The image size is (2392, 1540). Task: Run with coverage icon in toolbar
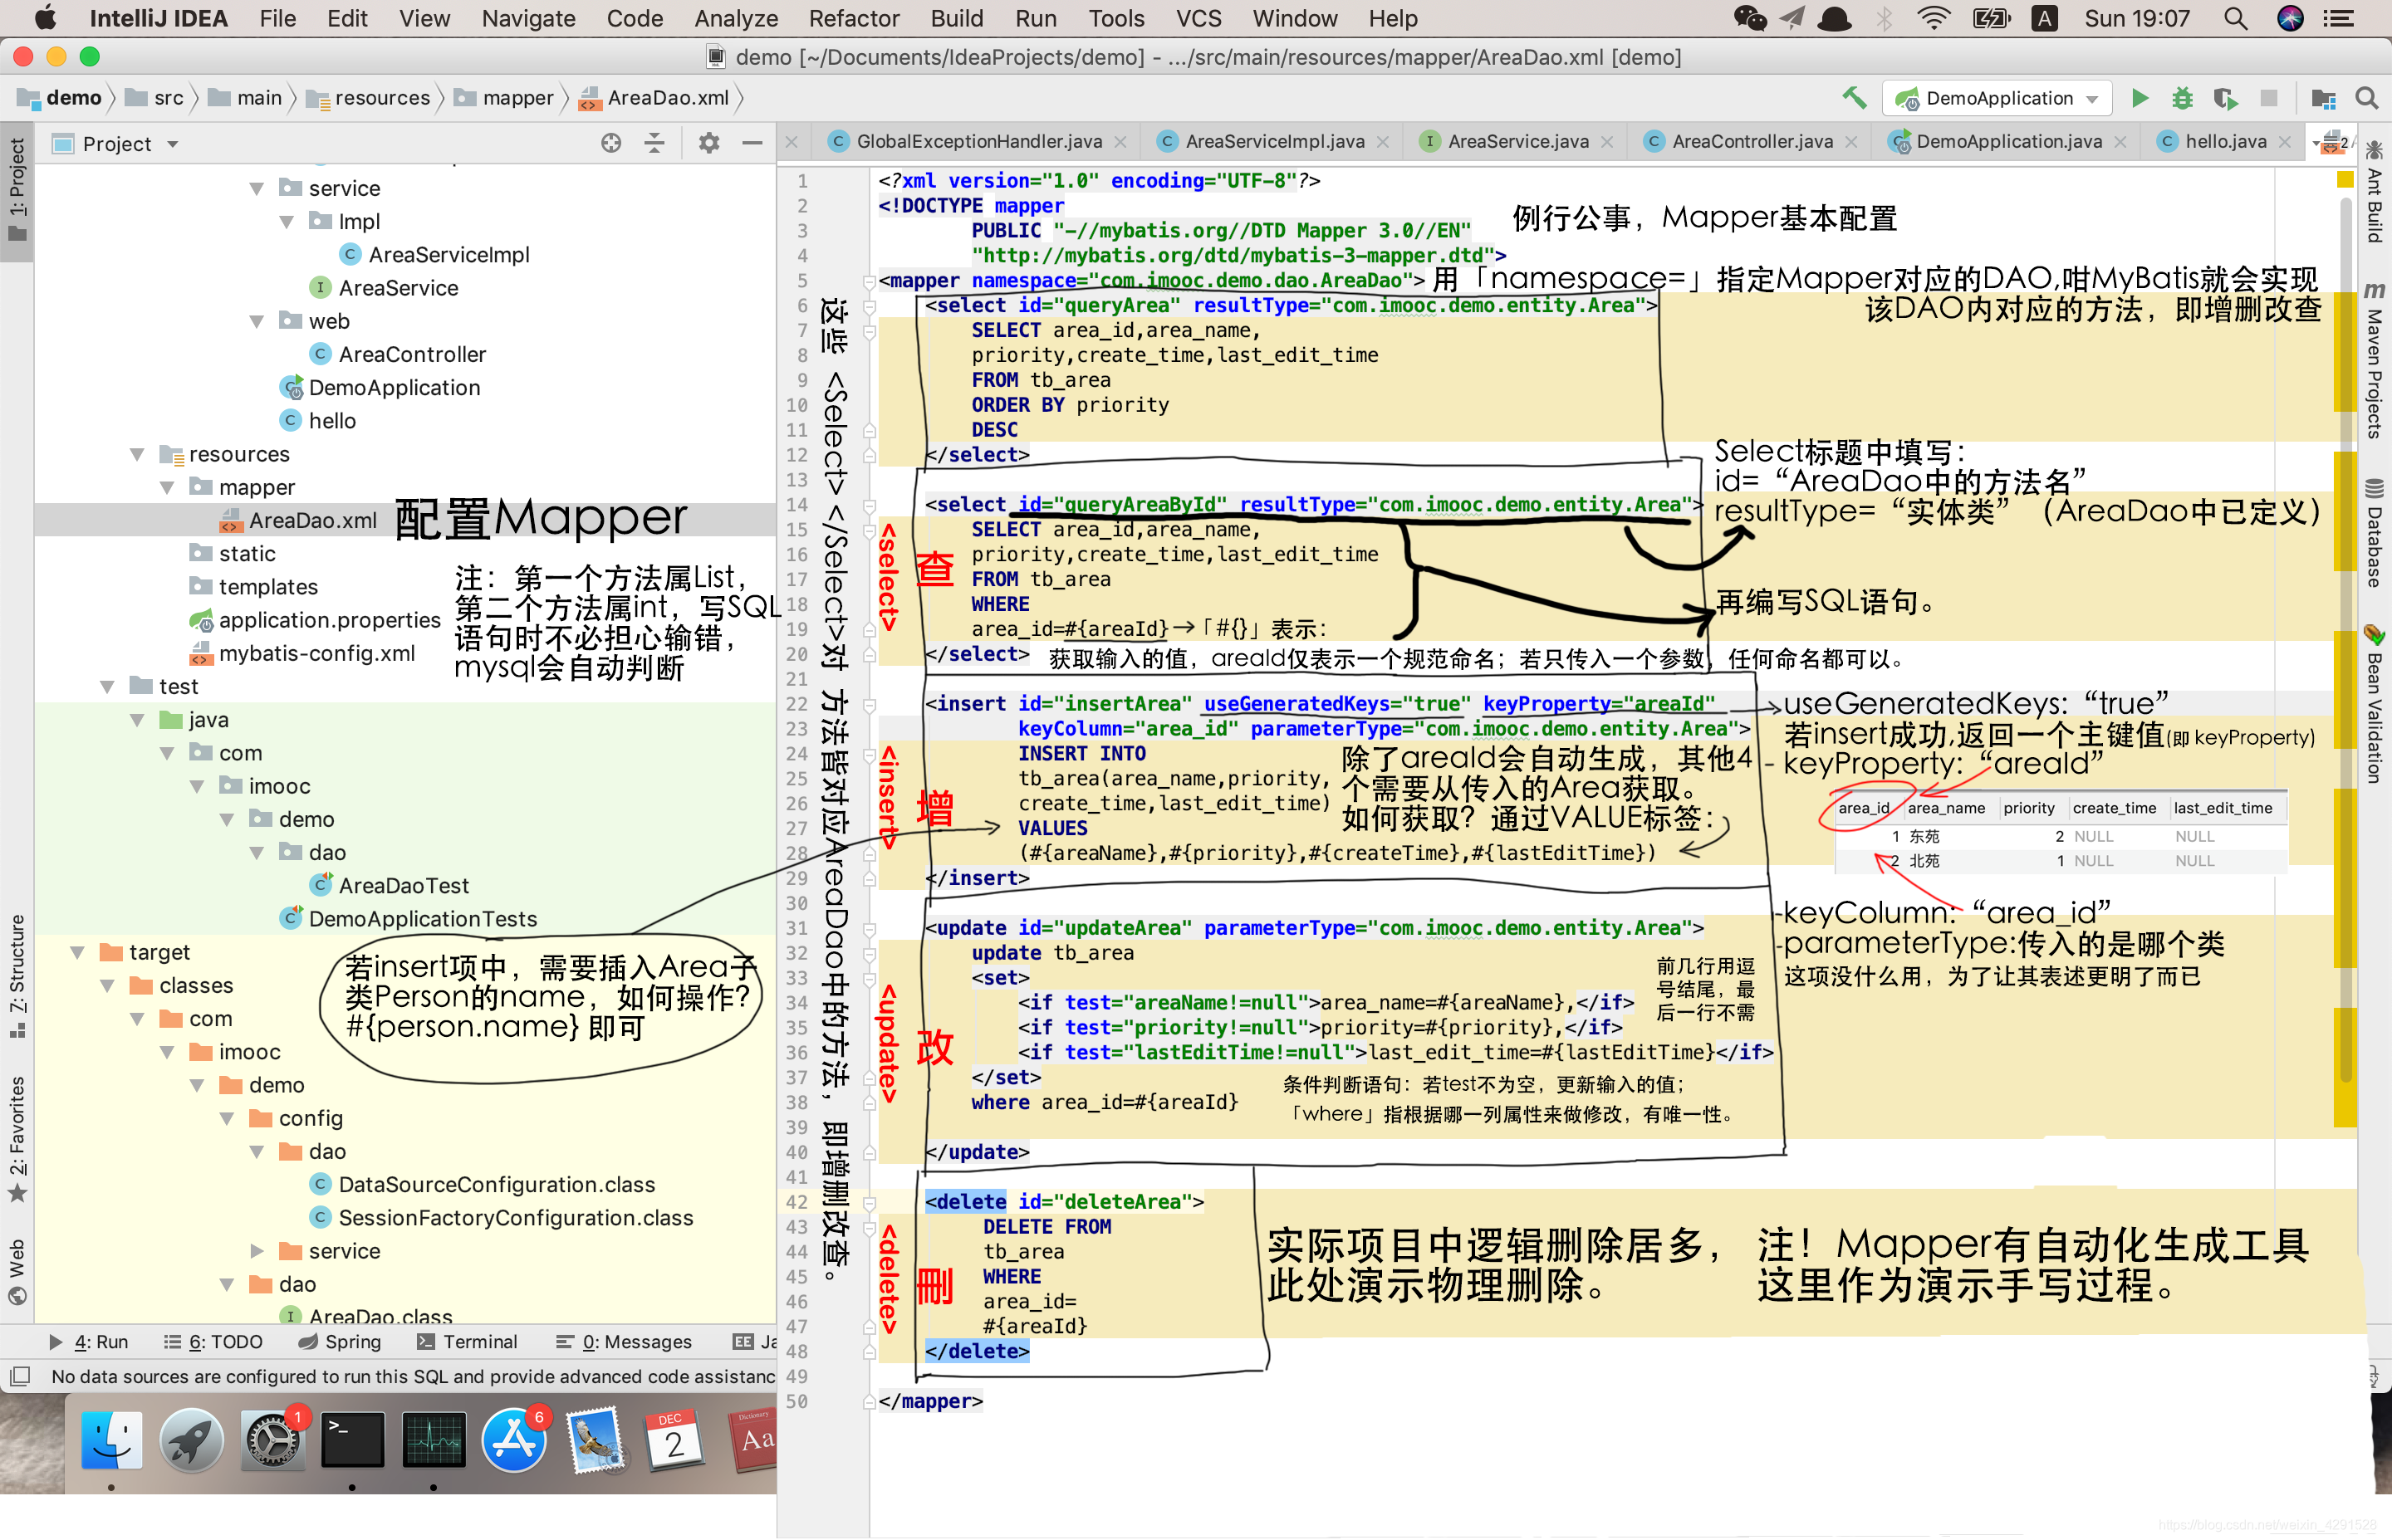tap(2225, 98)
